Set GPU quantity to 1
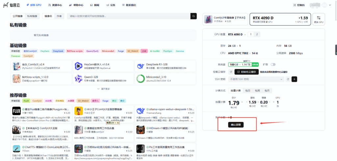Image resolution: width=337 pixels, height=161 pixels. tap(250, 34)
